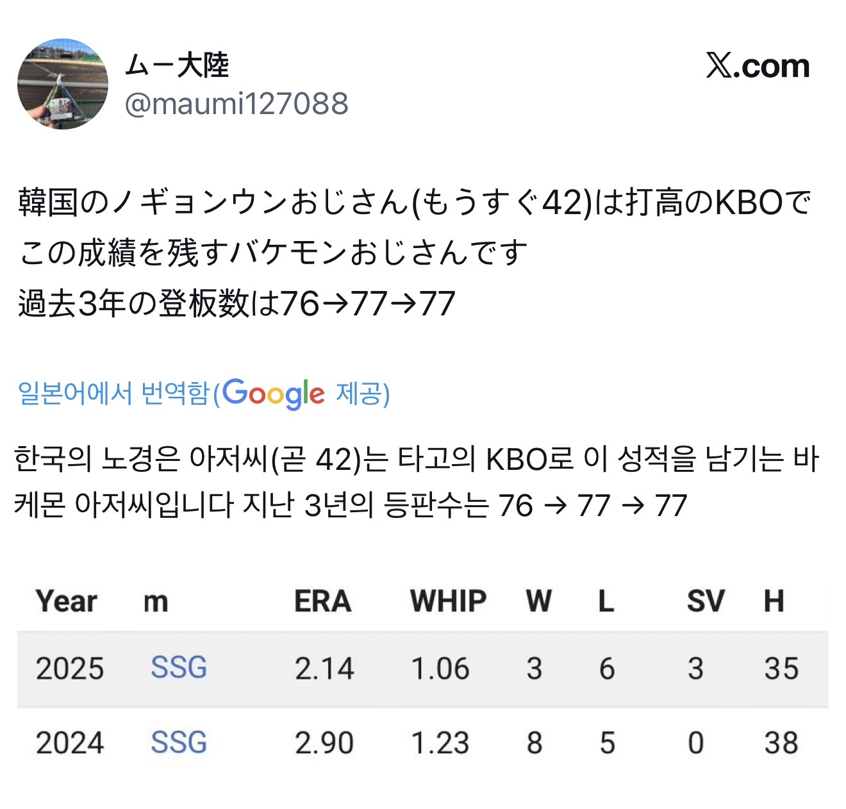Click the ERA column header

coord(323,601)
